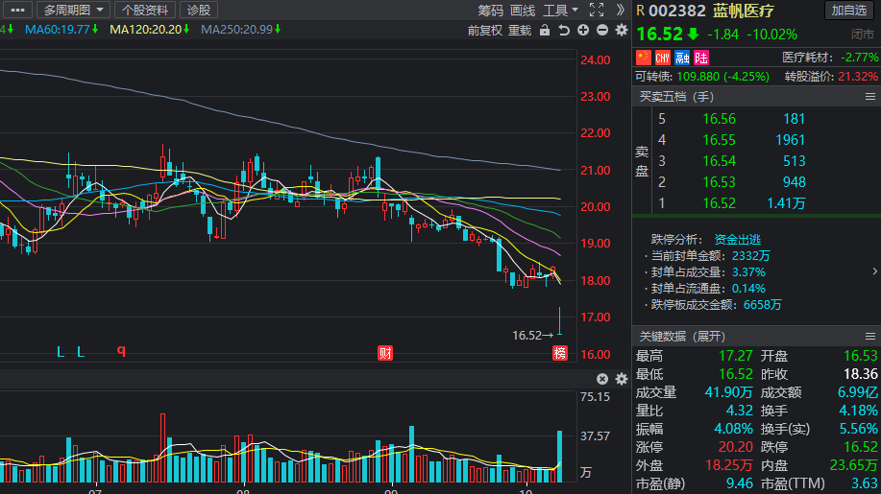Open 买卖五档 panel hamburger menu
Screen dimensions: 881x494
(870, 97)
